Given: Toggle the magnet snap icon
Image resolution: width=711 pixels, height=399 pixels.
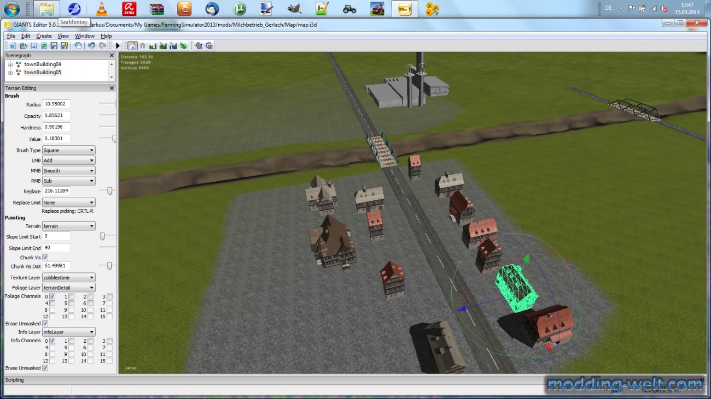Looking at the screenshot, I should [x=142, y=46].
